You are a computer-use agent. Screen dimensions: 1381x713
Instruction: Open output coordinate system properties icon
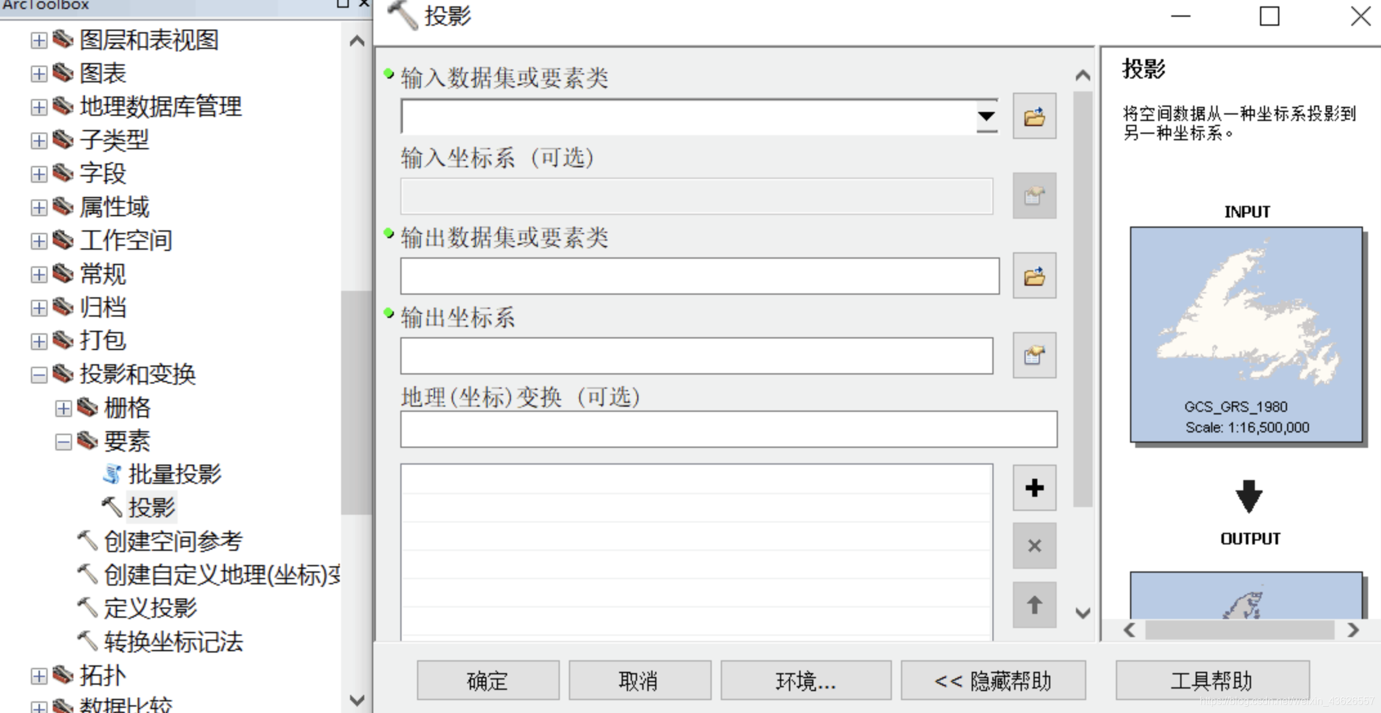click(1033, 355)
